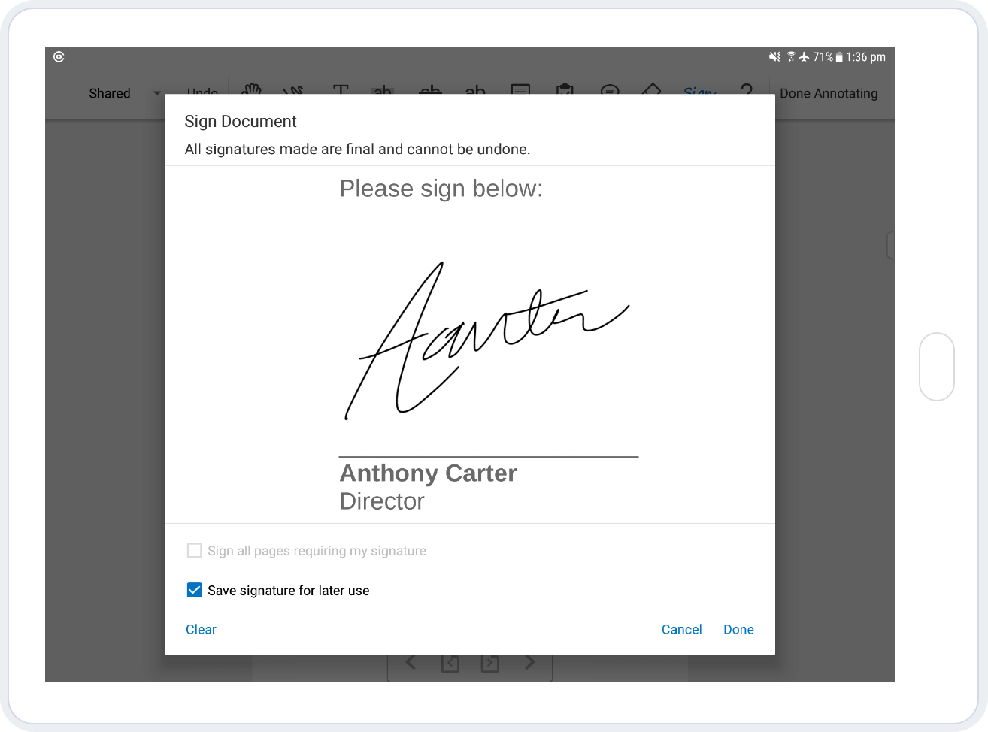Select the sticky note tool
The height and width of the screenshot is (732, 988).
click(520, 90)
